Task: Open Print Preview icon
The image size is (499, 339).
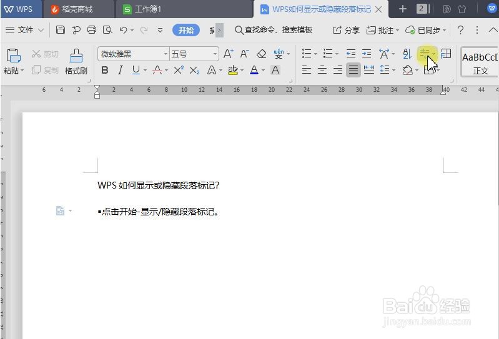Action: click(107, 30)
